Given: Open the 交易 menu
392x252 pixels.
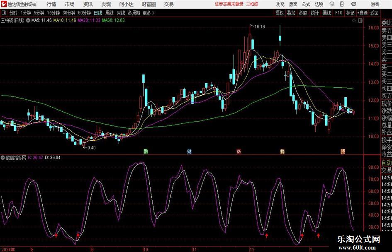Looking at the screenshot, I should [169, 4].
